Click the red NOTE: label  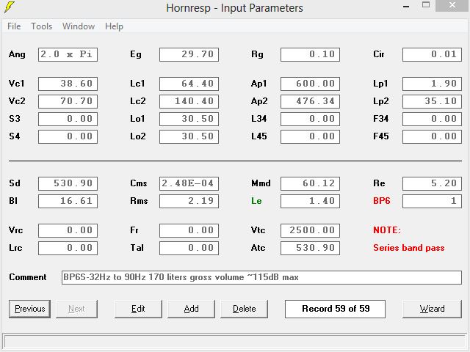[387, 230]
